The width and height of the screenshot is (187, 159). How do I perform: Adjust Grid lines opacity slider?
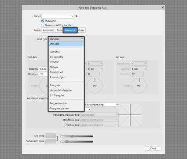pos(77,136)
